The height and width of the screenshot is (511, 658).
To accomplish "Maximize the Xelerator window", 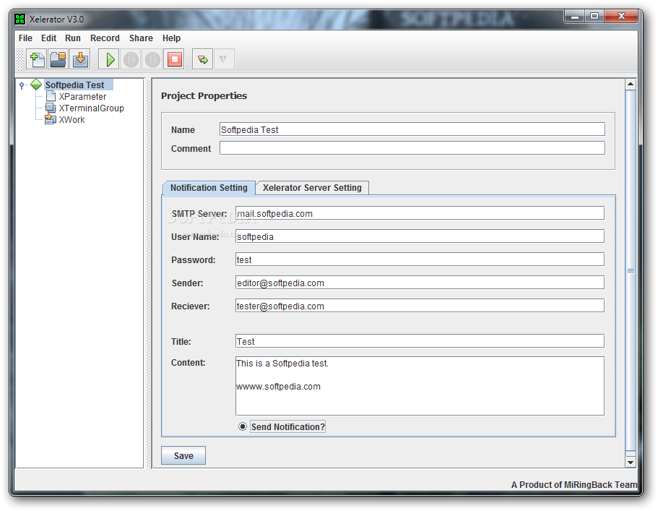I will pos(594,17).
